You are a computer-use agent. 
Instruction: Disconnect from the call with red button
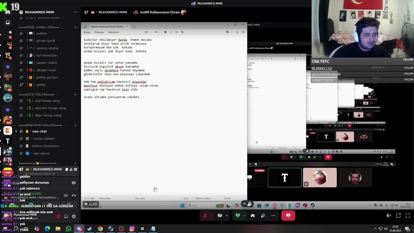(288, 216)
